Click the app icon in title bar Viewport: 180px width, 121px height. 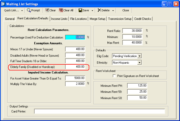click(x=3, y=4)
